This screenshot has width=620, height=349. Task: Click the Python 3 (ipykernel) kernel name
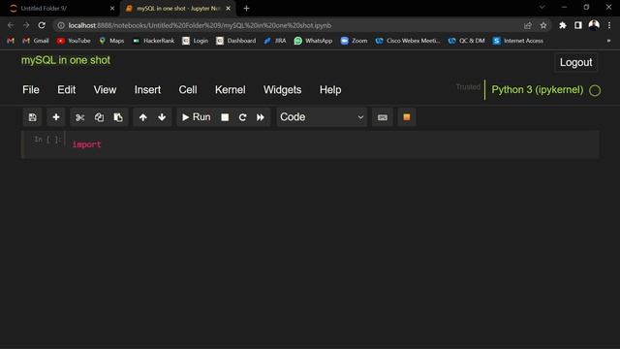(538, 90)
